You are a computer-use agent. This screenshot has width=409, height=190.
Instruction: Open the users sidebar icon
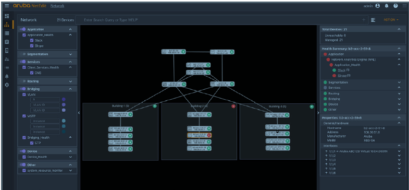coord(7,59)
